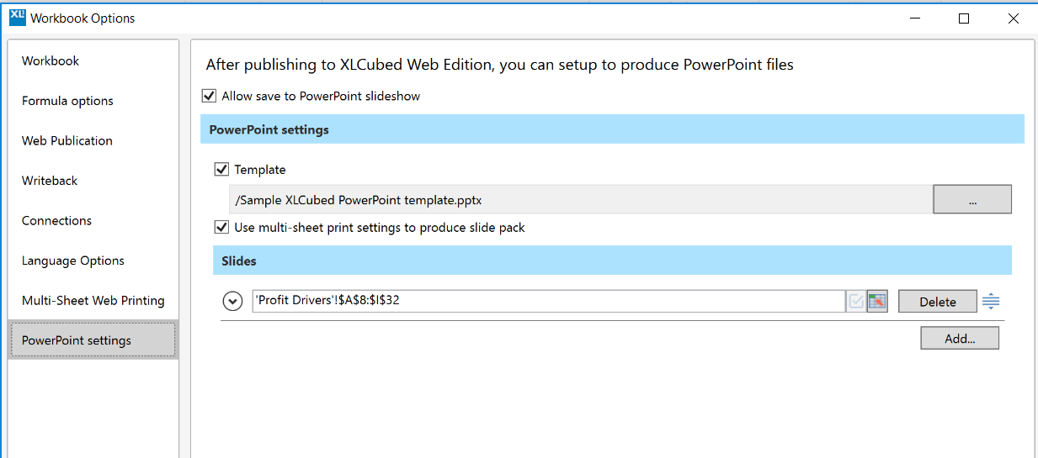Image resolution: width=1038 pixels, height=458 pixels.
Task: Click the slide reorder handle icon
Action: point(991,301)
